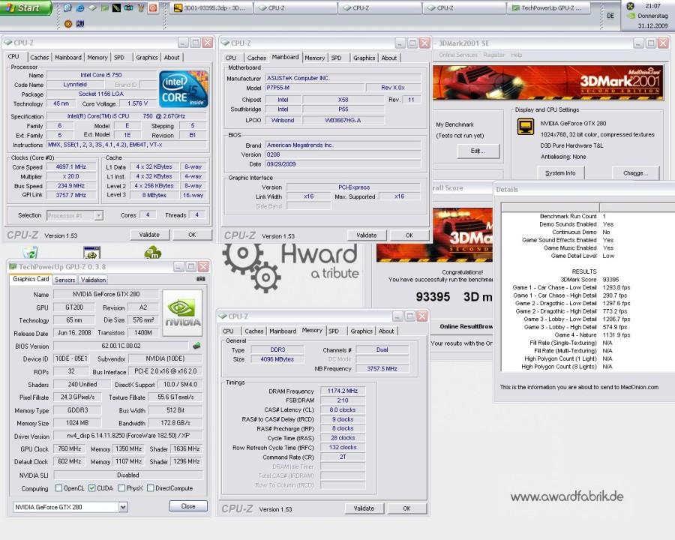Click the BIOS Version 62.00.1C.00.02 field
The image size is (675, 540).
(121, 346)
